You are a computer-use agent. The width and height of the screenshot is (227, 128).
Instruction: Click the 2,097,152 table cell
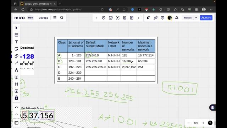point(129,67)
